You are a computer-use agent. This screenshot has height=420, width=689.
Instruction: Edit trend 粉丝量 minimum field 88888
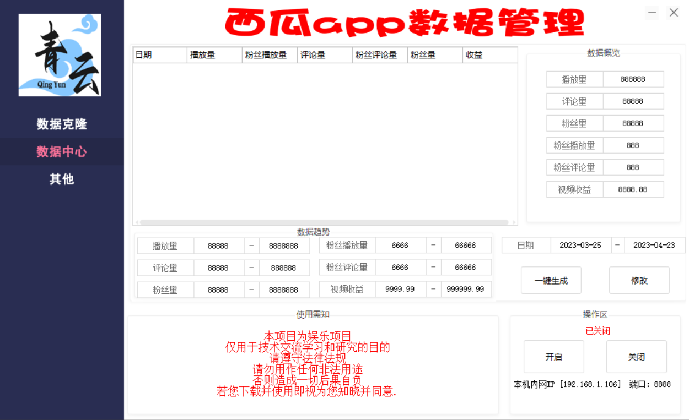218,290
